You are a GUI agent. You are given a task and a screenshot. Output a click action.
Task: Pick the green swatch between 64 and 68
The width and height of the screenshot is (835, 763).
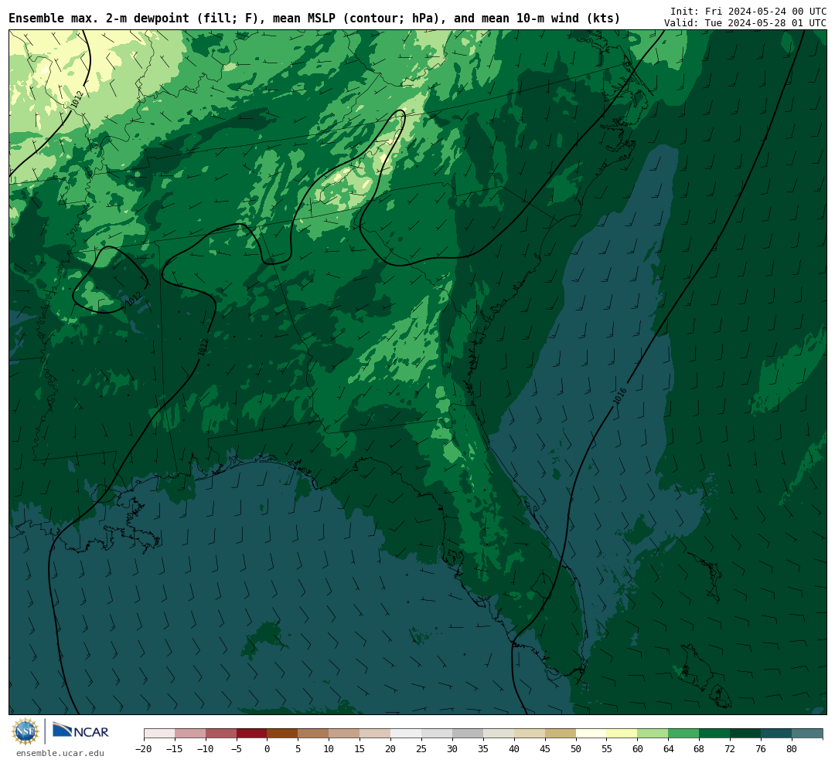pyautogui.click(x=684, y=734)
